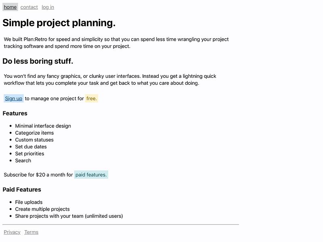Follow the Sign up link
The height and width of the screenshot is (242, 323).
(x=14, y=98)
